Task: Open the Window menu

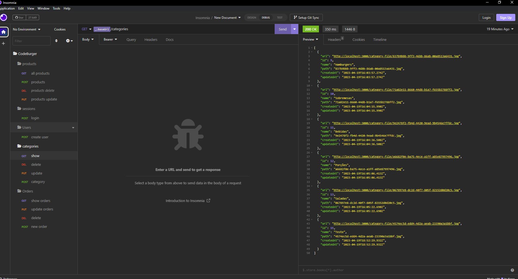Action: [x=44, y=8]
